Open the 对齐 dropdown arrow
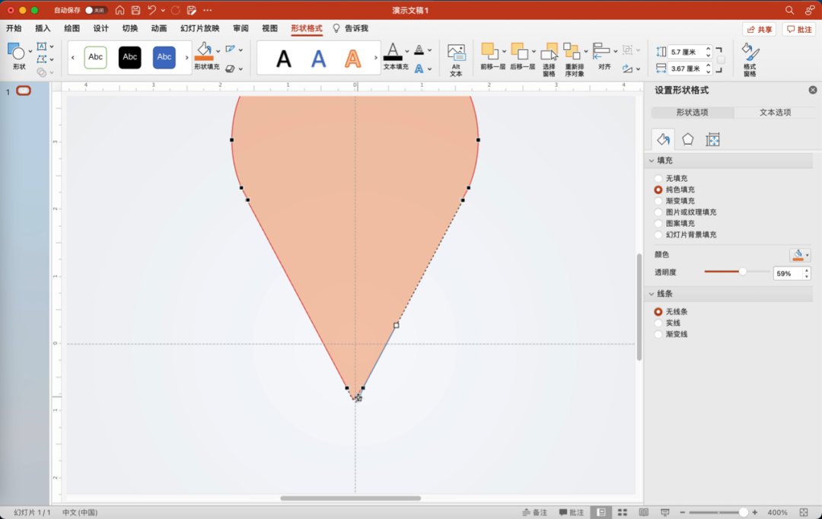The image size is (822, 519). 615,52
